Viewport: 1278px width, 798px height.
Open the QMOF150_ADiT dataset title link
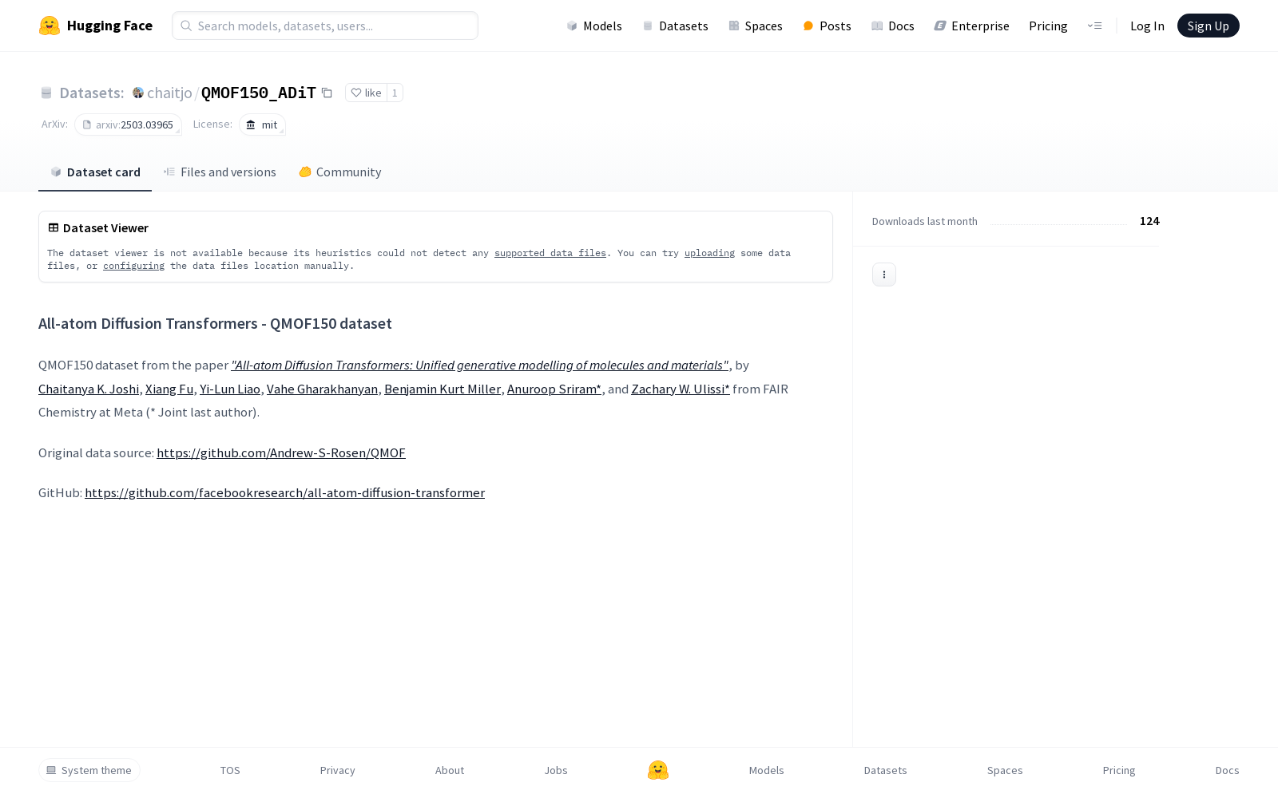click(259, 93)
